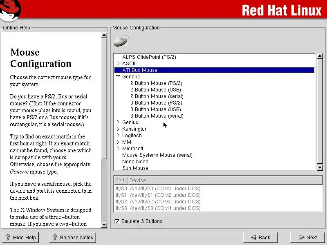Expand the Microsoft mouse category
This screenshot has width=327, height=245.
118,148
